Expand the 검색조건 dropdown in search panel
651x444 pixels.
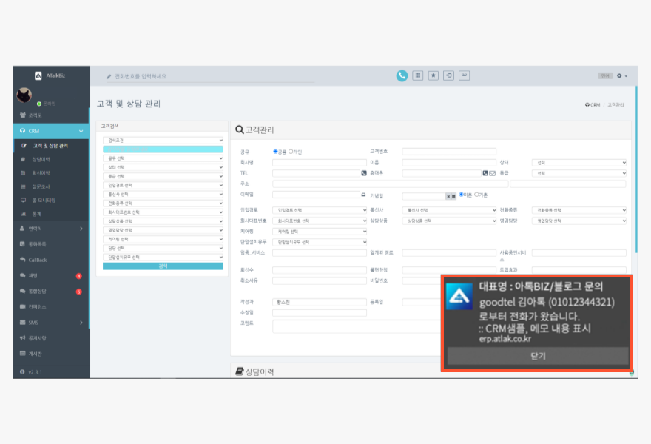[x=163, y=140]
